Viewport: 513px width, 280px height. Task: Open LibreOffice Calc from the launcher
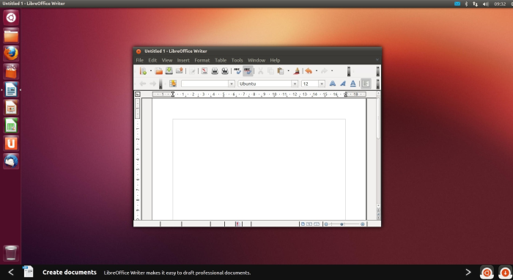click(11, 125)
